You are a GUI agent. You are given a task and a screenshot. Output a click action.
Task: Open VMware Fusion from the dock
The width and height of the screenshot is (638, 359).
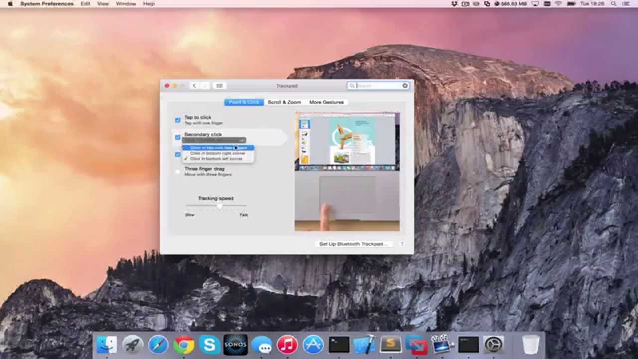pyautogui.click(x=416, y=345)
